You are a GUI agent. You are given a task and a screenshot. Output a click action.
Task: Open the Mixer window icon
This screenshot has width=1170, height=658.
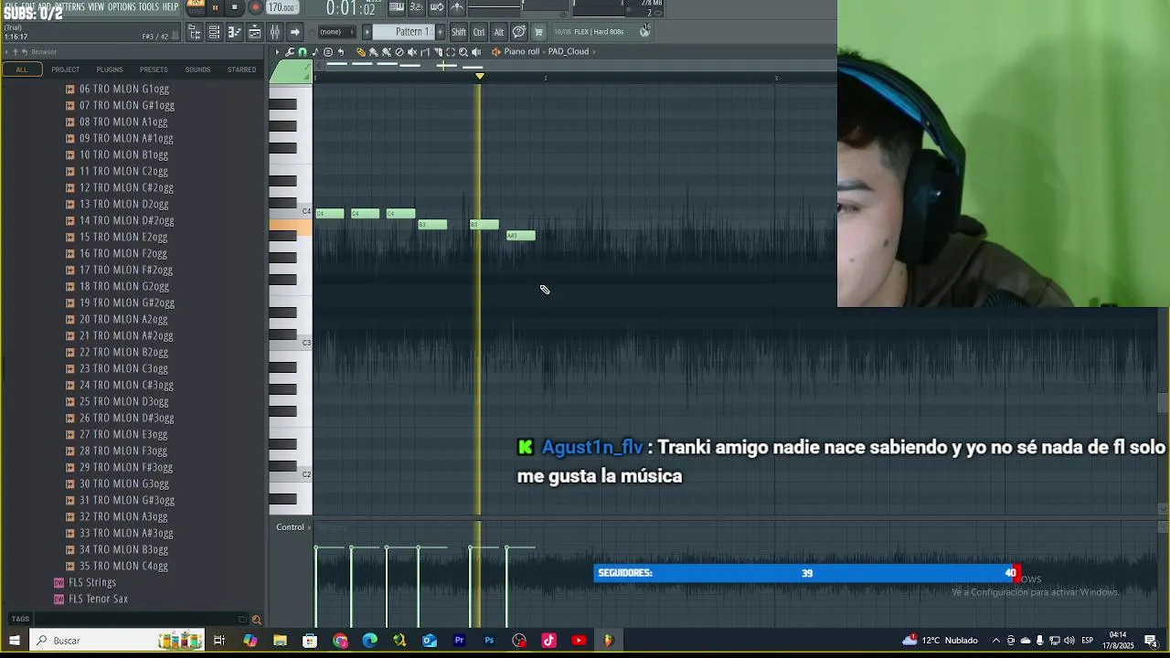point(274,32)
